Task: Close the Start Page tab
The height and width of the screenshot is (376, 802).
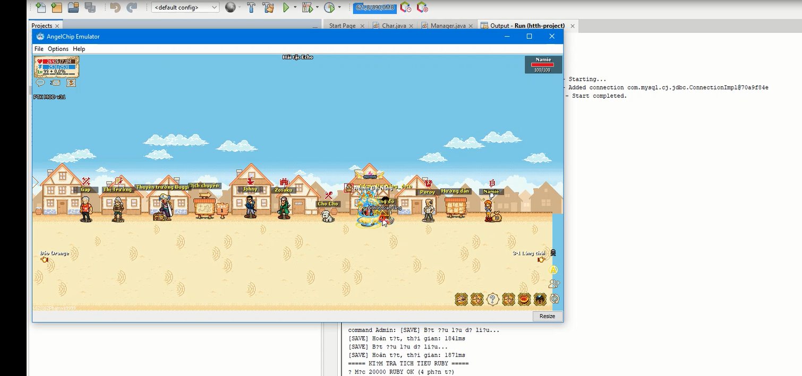Action: click(362, 25)
